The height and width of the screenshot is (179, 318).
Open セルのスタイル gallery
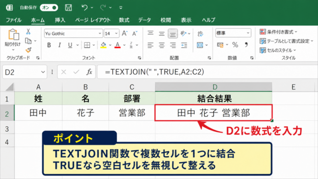[278, 50]
